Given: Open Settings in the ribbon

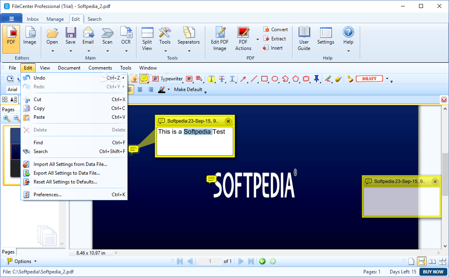Looking at the screenshot, I should [326, 36].
